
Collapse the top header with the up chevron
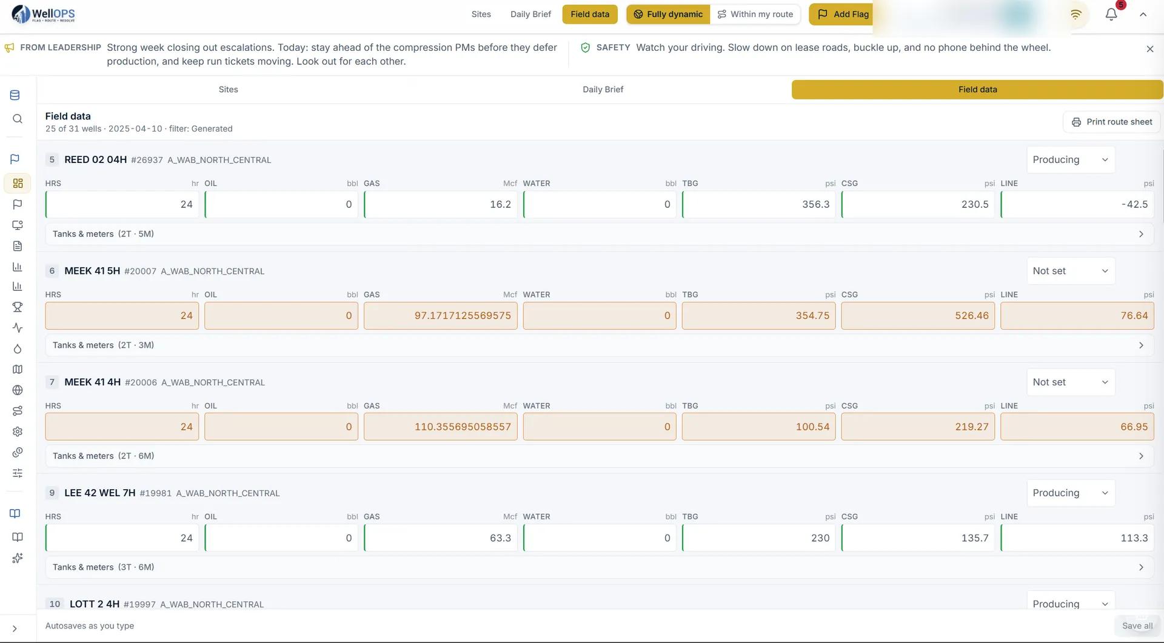1143,14
